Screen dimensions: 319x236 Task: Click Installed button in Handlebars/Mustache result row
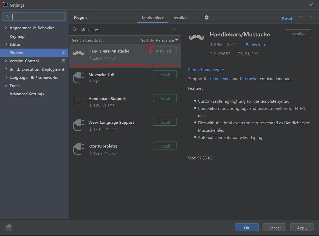tap(164, 51)
